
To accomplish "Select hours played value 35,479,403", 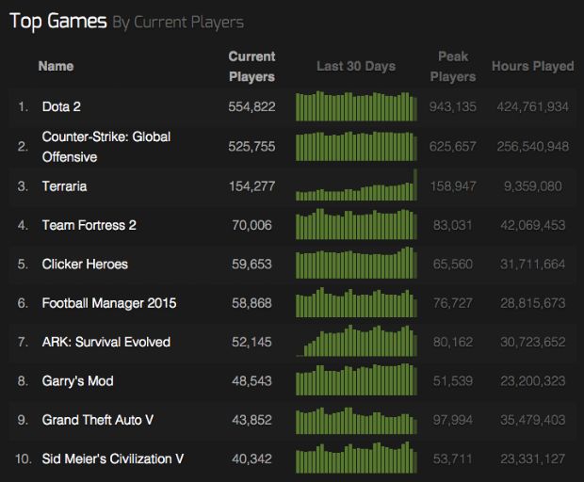I will point(532,420).
